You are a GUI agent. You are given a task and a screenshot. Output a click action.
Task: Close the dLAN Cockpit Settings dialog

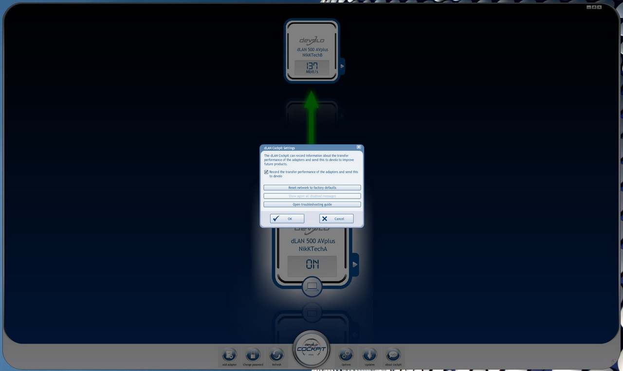tap(359, 147)
